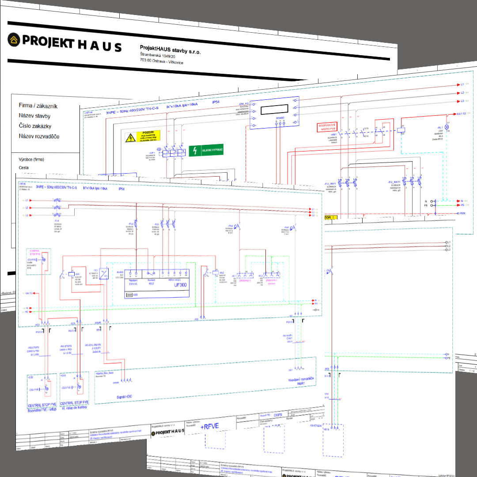Click the large blue +RFVE title block text
The image size is (477, 477).
(x=210, y=427)
